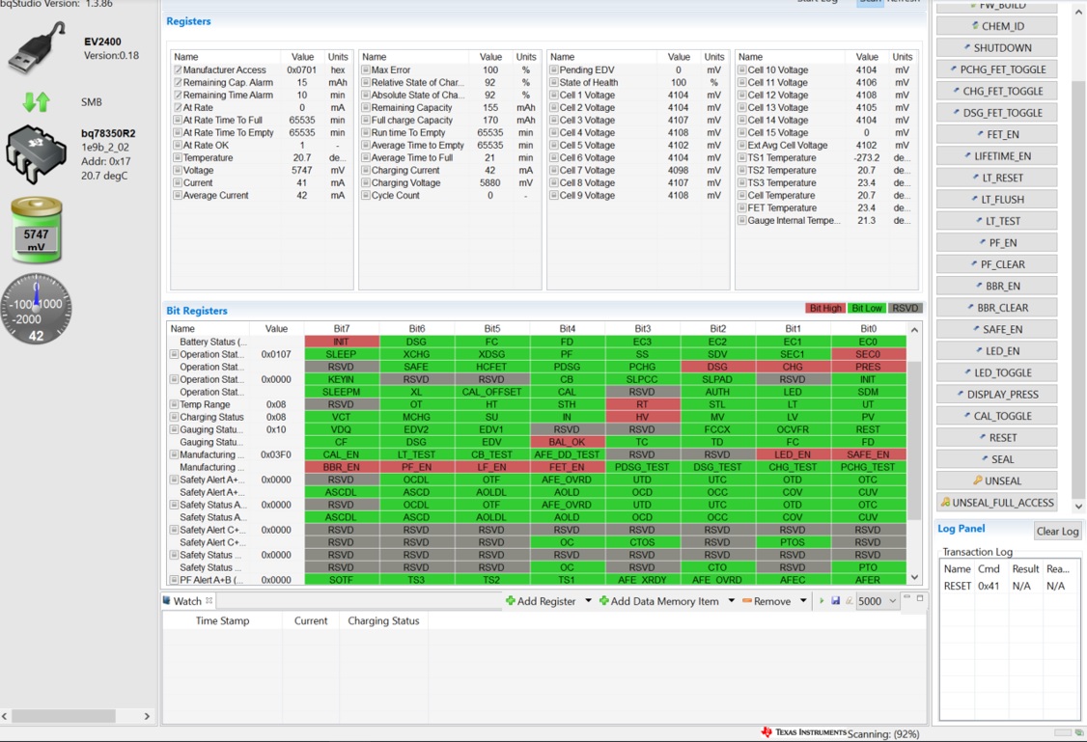Image resolution: width=1087 pixels, height=742 pixels.
Task: Click the Scanning: (92%) status text
Action: point(883,733)
